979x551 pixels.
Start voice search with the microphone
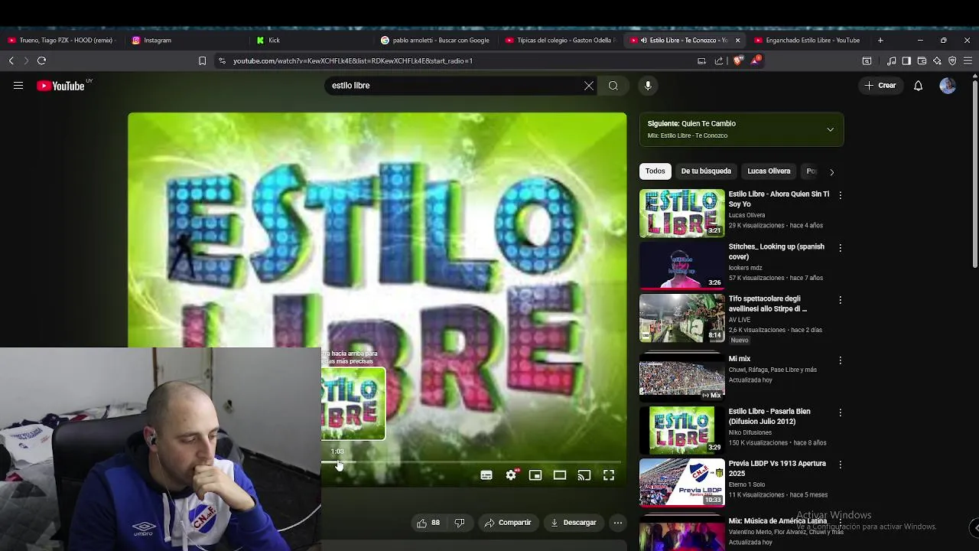pos(648,86)
